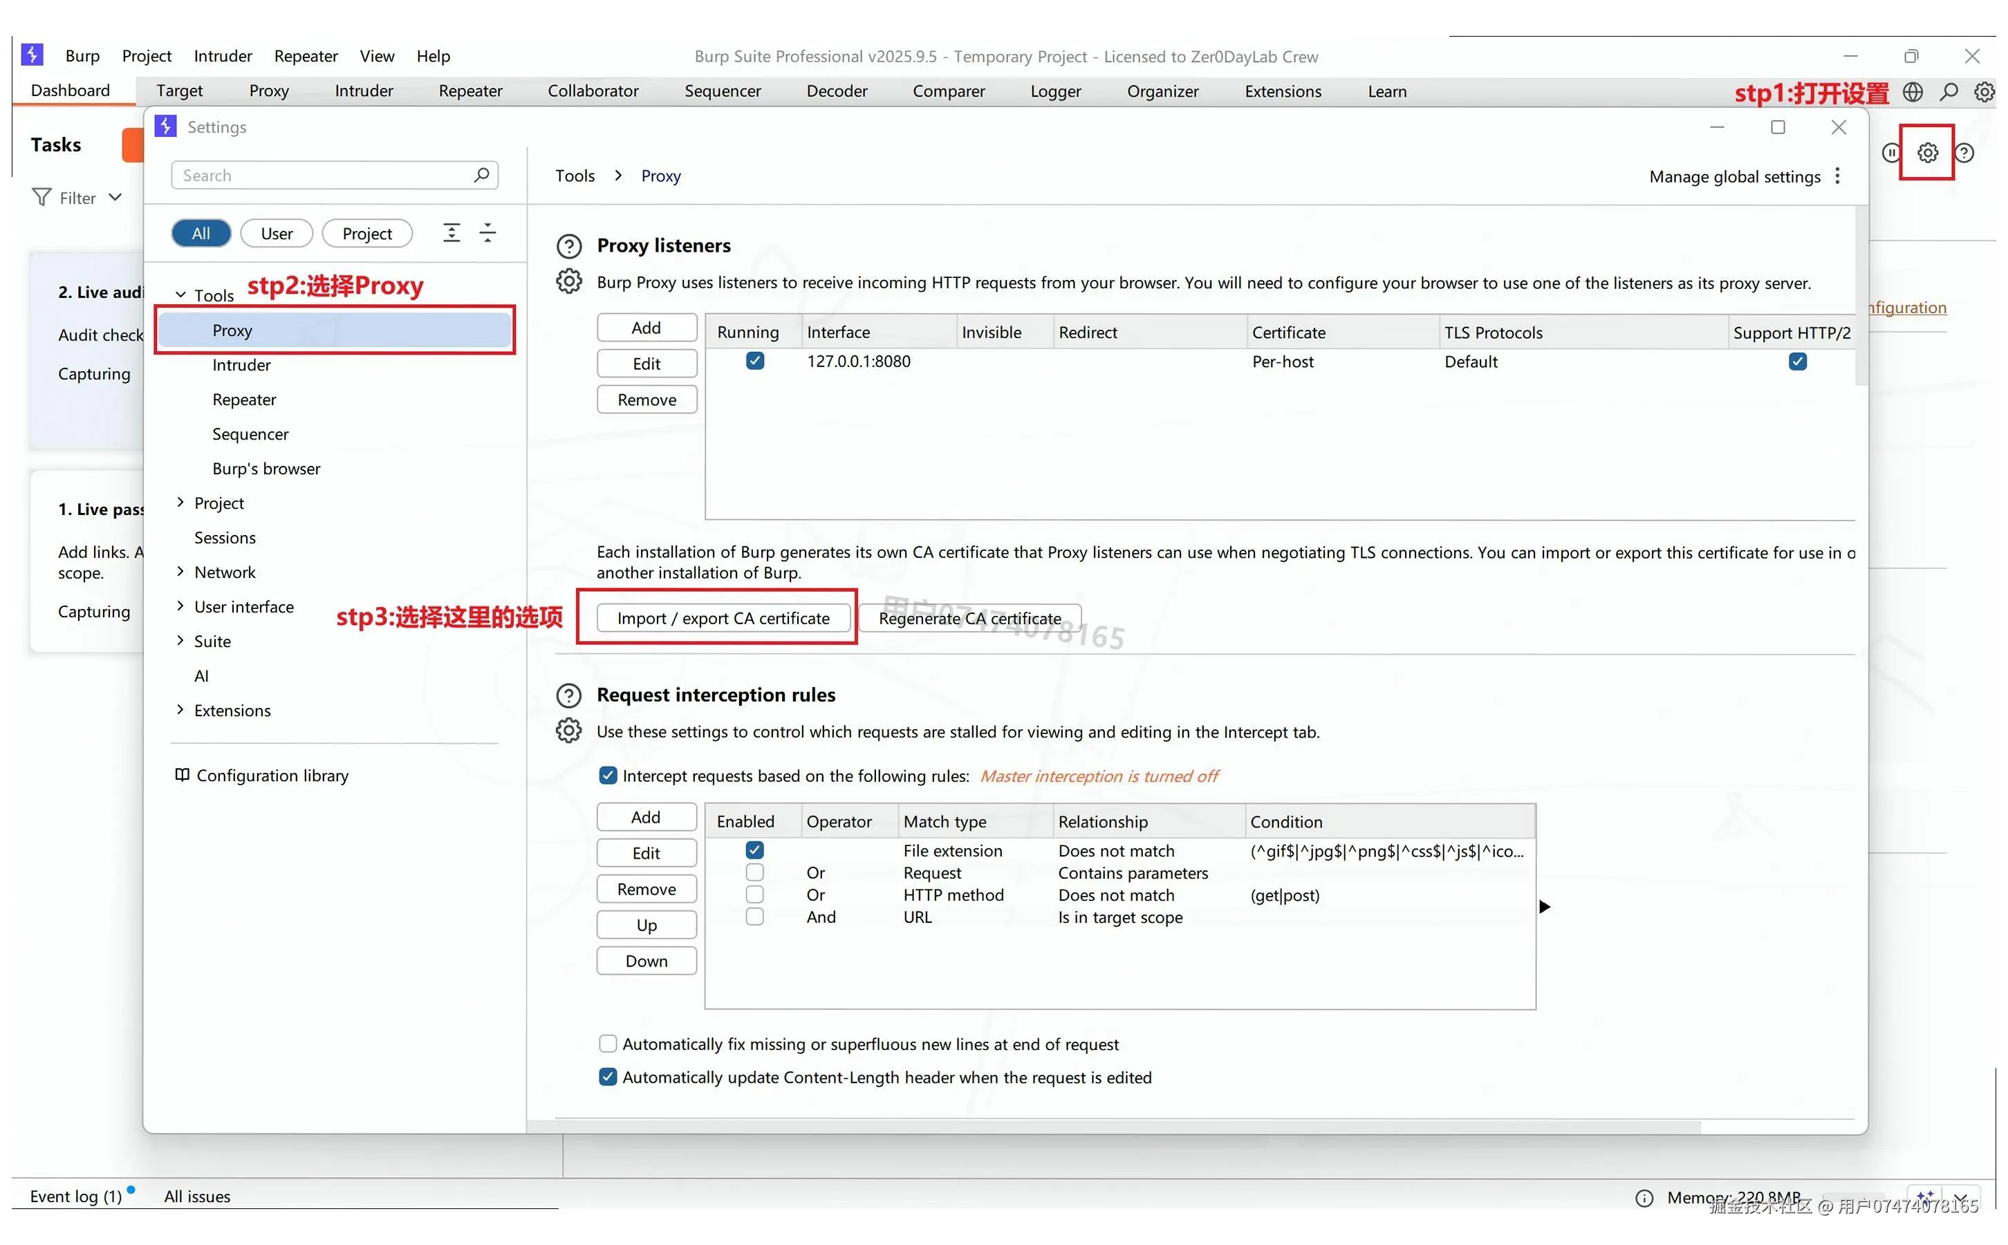The image size is (2008, 1245).
Task: Toggle Running checkbox for 127.0.0.1:8080 listener
Action: (x=754, y=361)
